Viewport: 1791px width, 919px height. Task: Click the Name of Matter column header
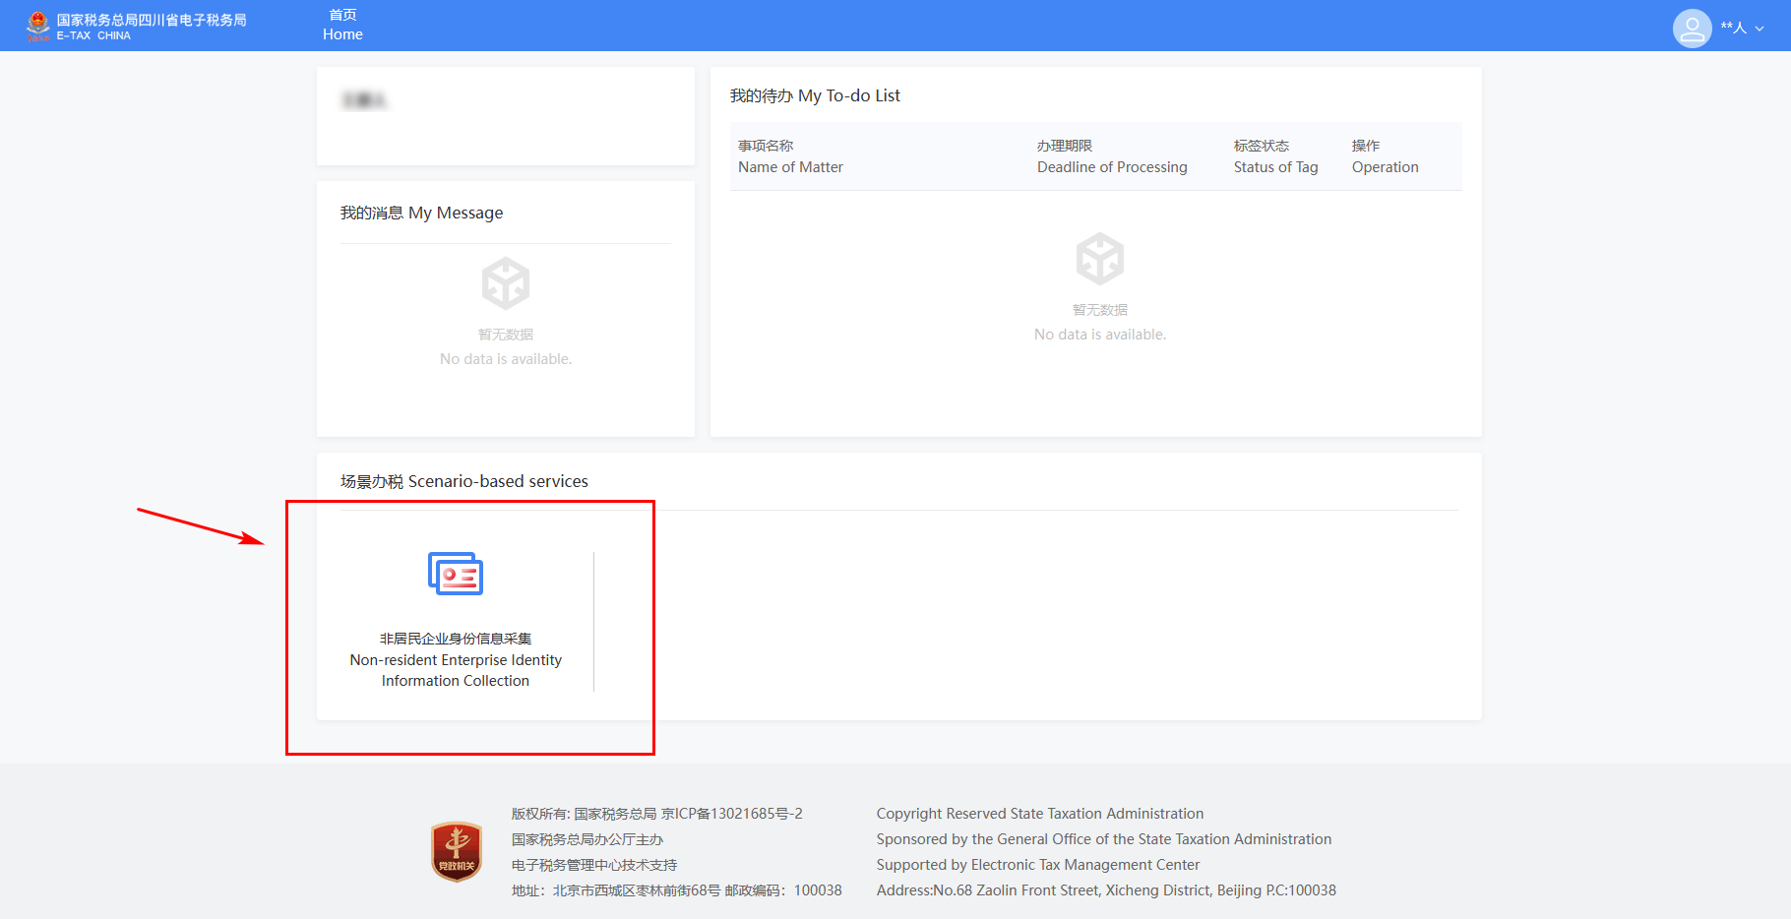[790, 157]
